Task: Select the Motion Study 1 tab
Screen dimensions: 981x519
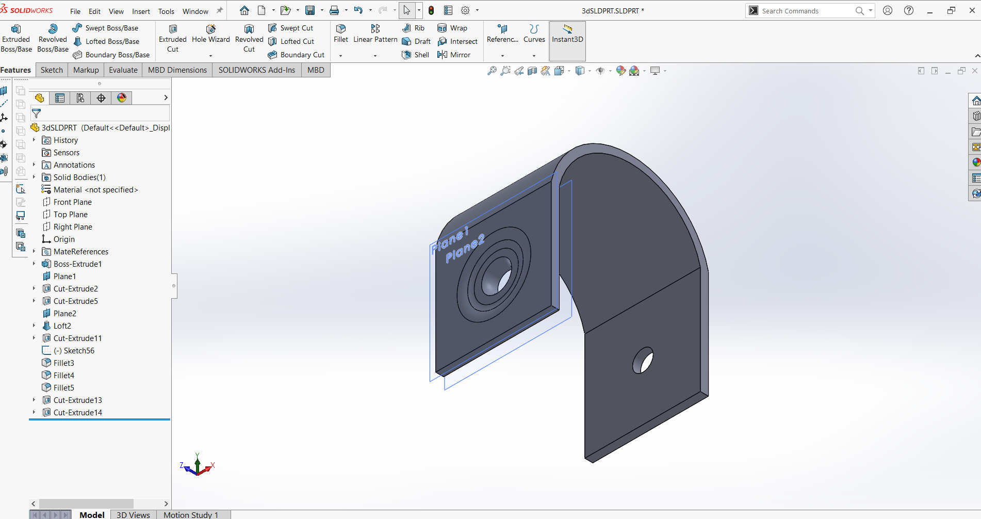Action: [x=191, y=514]
